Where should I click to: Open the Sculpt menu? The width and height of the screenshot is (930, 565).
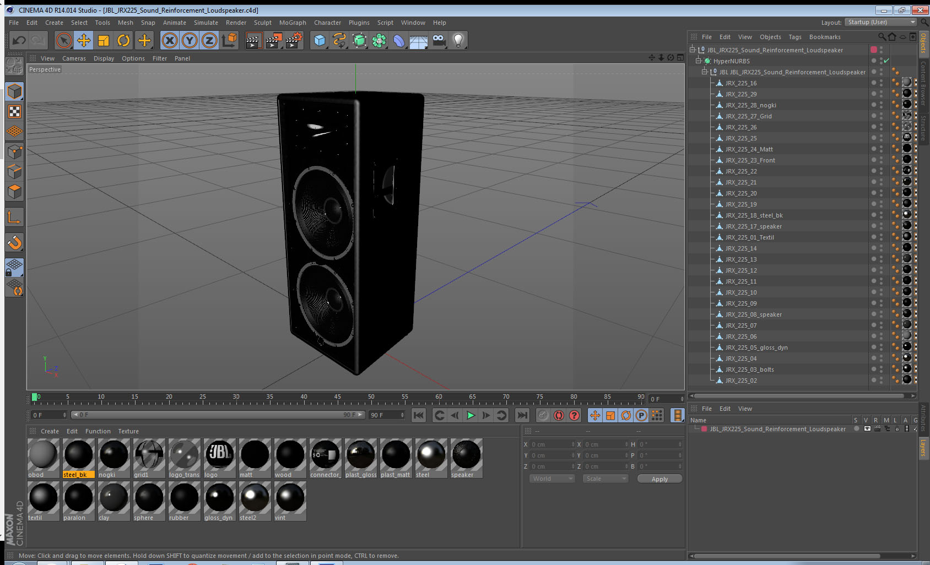pos(263,23)
